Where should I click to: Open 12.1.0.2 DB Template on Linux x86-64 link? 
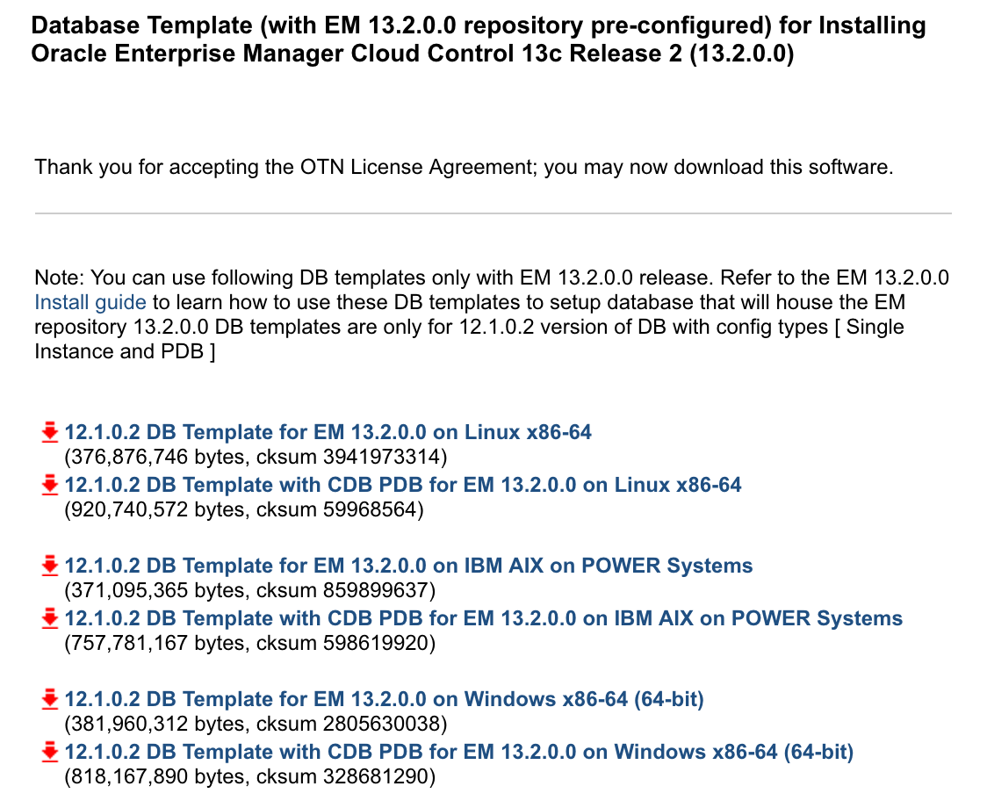[328, 432]
